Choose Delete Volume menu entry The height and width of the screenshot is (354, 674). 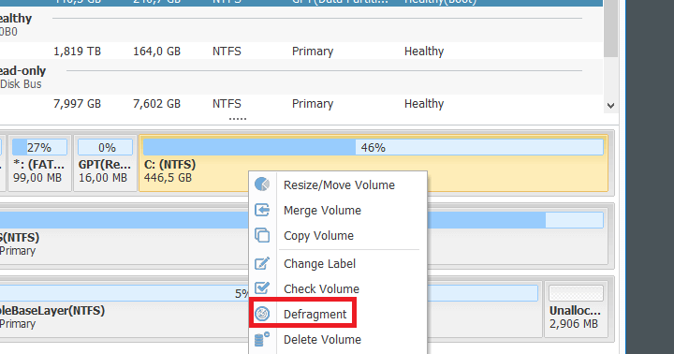click(338, 339)
